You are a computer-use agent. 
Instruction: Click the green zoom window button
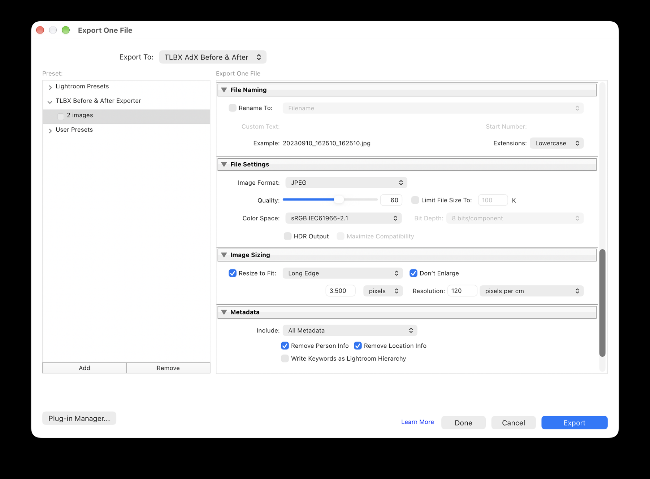click(x=66, y=30)
